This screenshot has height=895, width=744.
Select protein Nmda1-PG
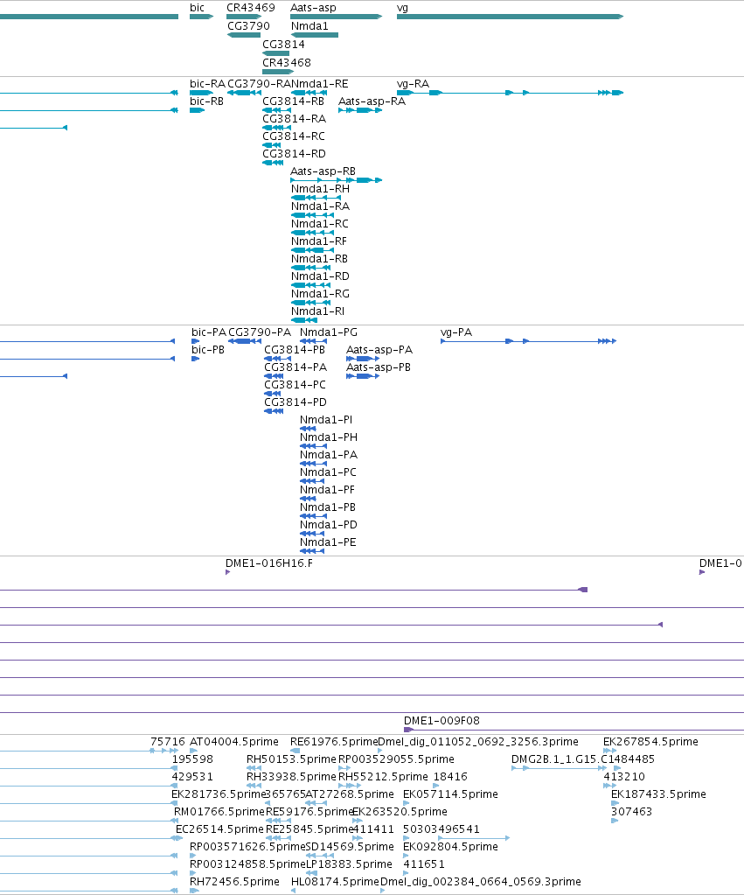[x=313, y=341]
